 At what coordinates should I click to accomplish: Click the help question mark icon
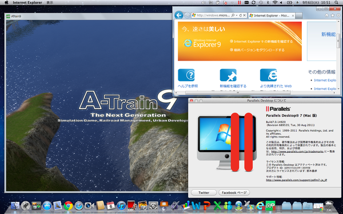pyautogui.click(x=186, y=75)
